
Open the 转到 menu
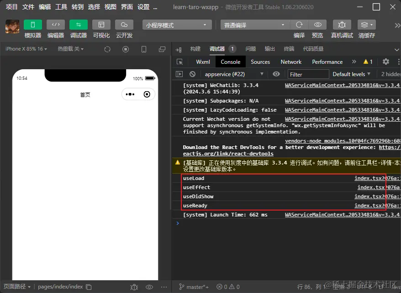point(78,7)
